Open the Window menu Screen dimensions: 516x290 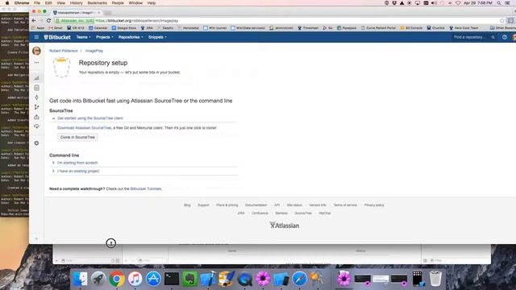coord(135,3)
